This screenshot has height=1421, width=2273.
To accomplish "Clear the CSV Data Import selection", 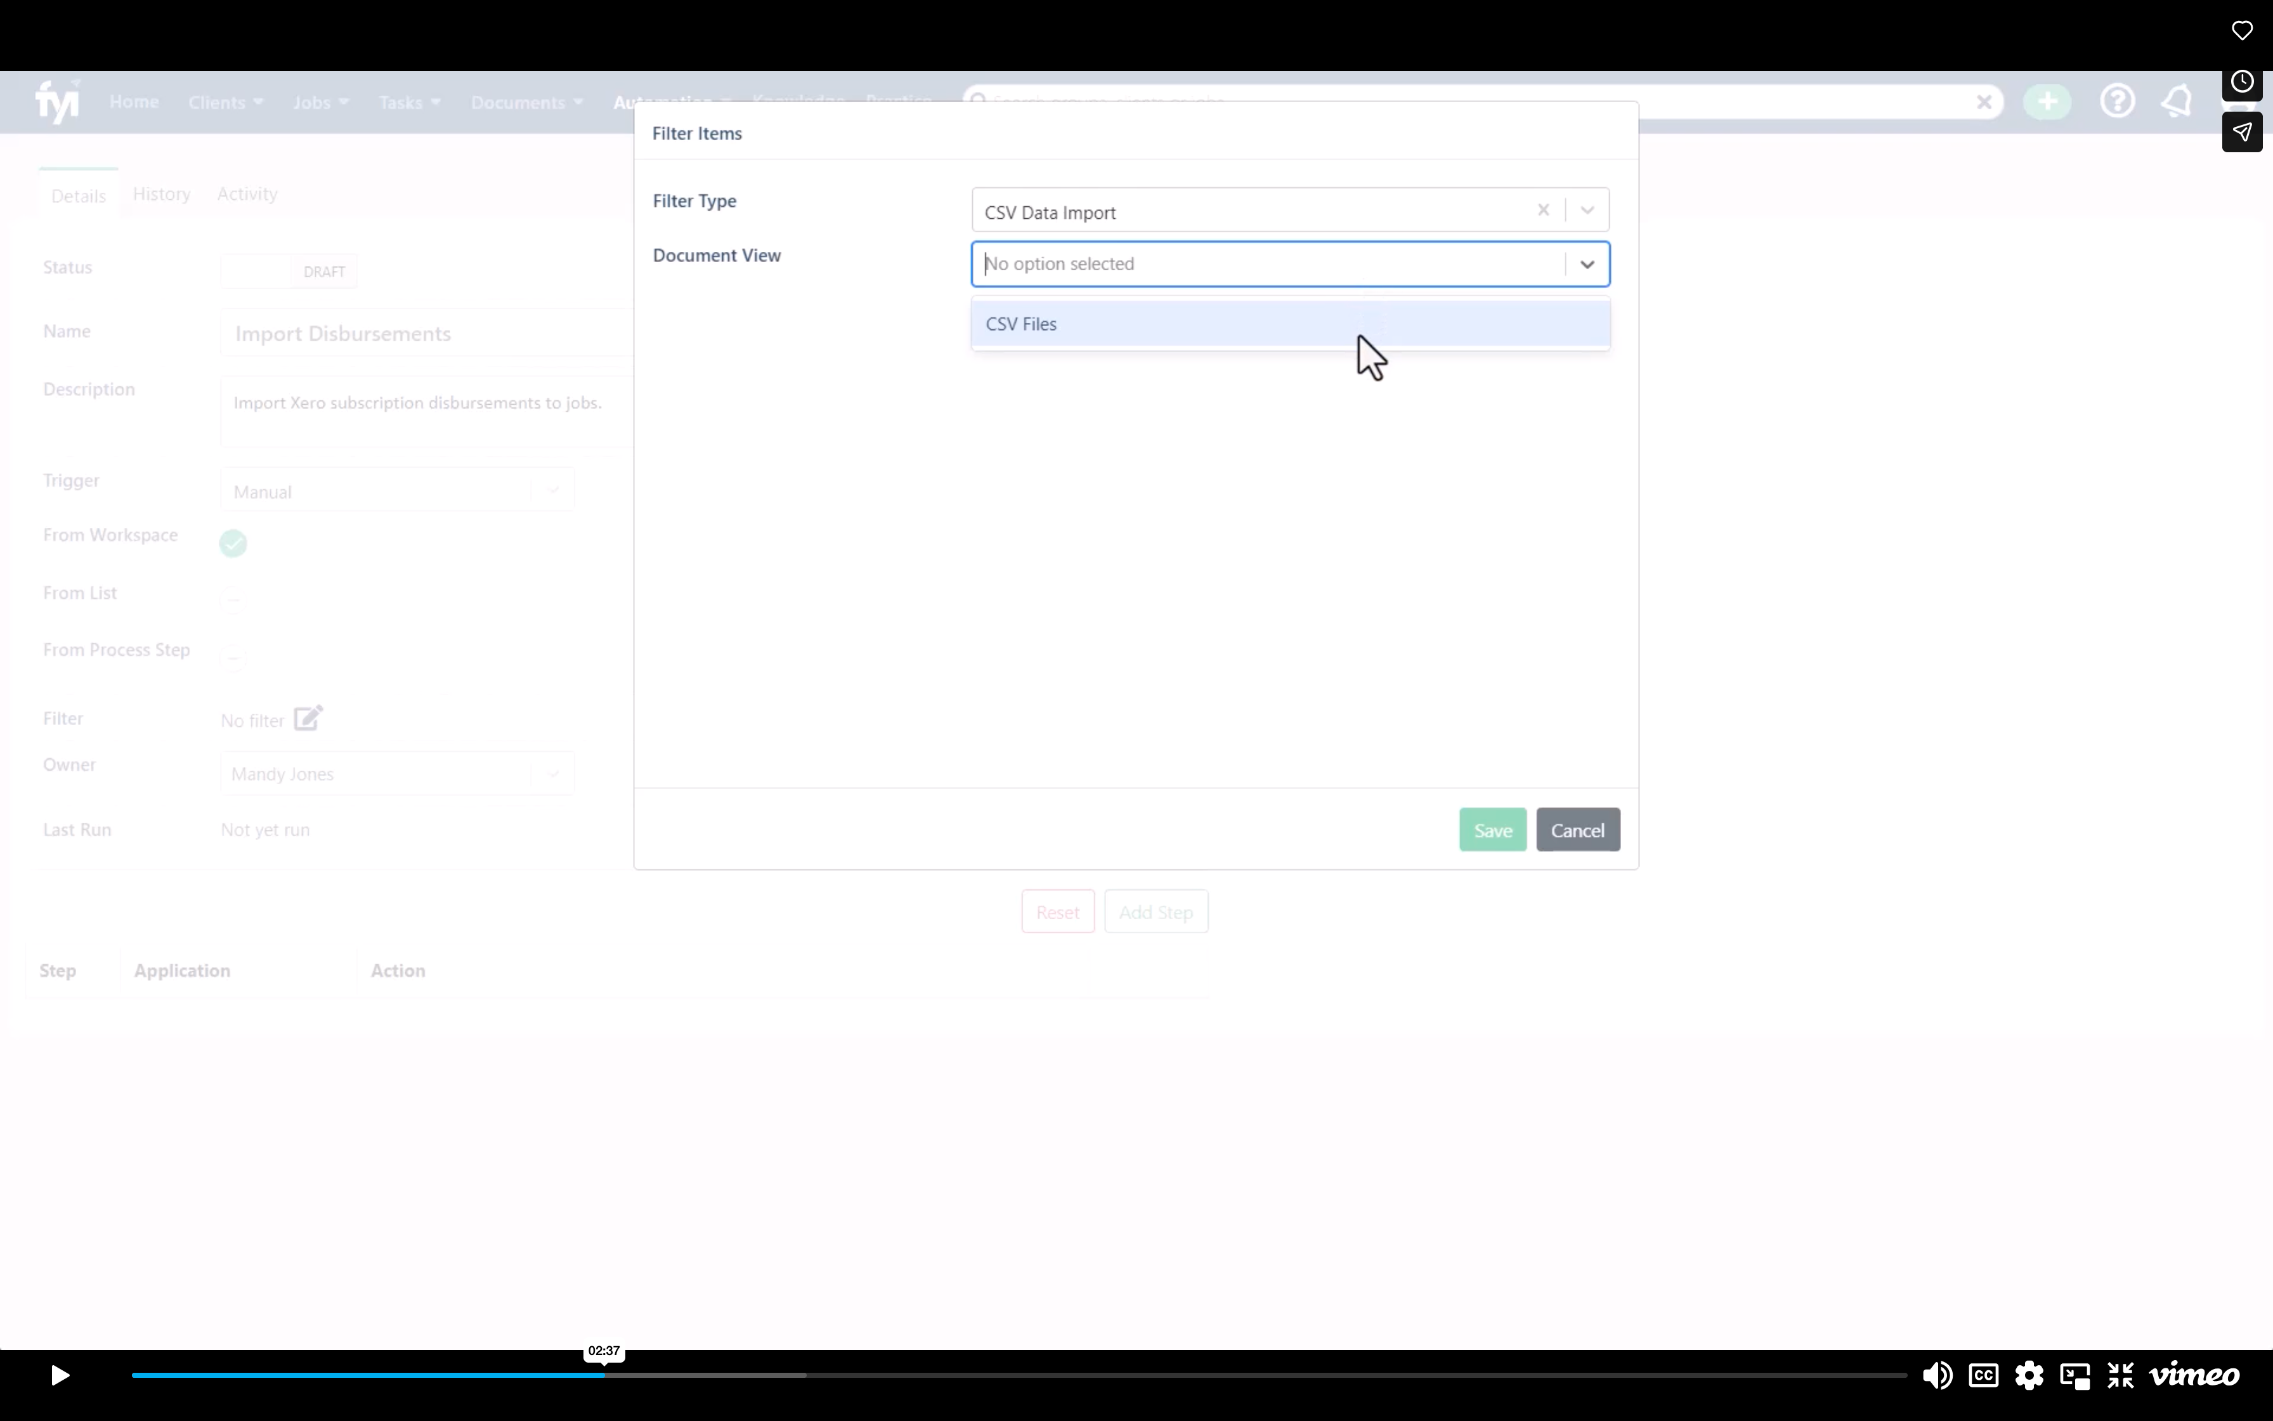I will 1543,211.
